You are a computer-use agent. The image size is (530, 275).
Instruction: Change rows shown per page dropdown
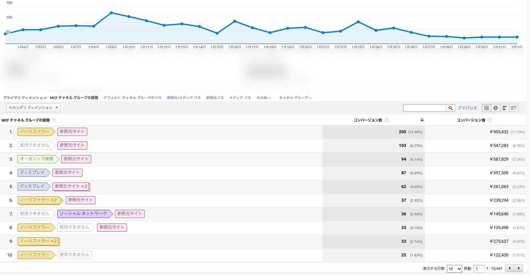point(454,269)
